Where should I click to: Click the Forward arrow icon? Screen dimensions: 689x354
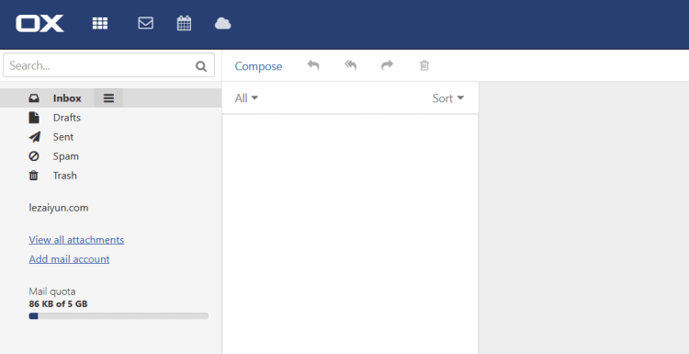pyautogui.click(x=387, y=65)
